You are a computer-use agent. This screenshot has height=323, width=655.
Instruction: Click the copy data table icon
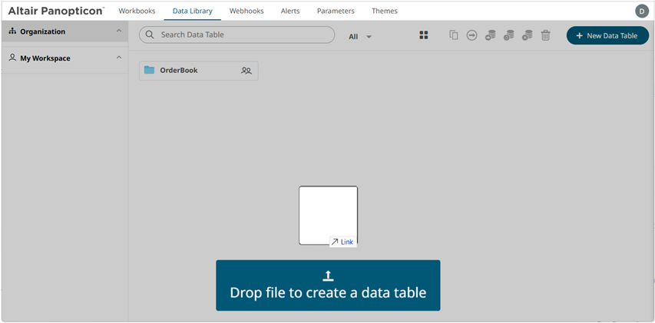coord(453,35)
